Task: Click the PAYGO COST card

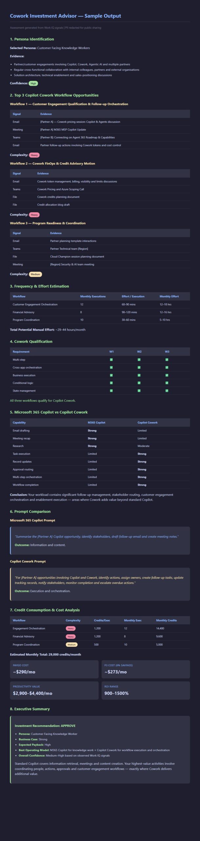Action: pyautogui.click(x=54, y=669)
